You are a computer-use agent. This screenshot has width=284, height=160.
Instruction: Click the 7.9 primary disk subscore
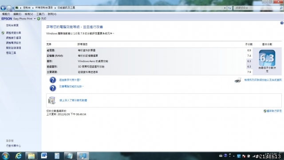click(249, 72)
